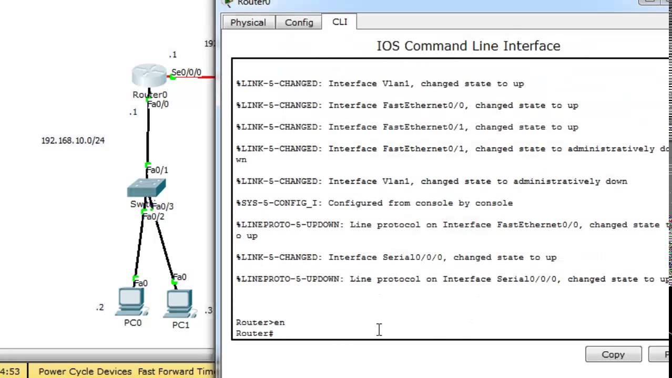Click the PC0 link green status dot
This screenshot has width=672, height=378.
tap(136, 278)
